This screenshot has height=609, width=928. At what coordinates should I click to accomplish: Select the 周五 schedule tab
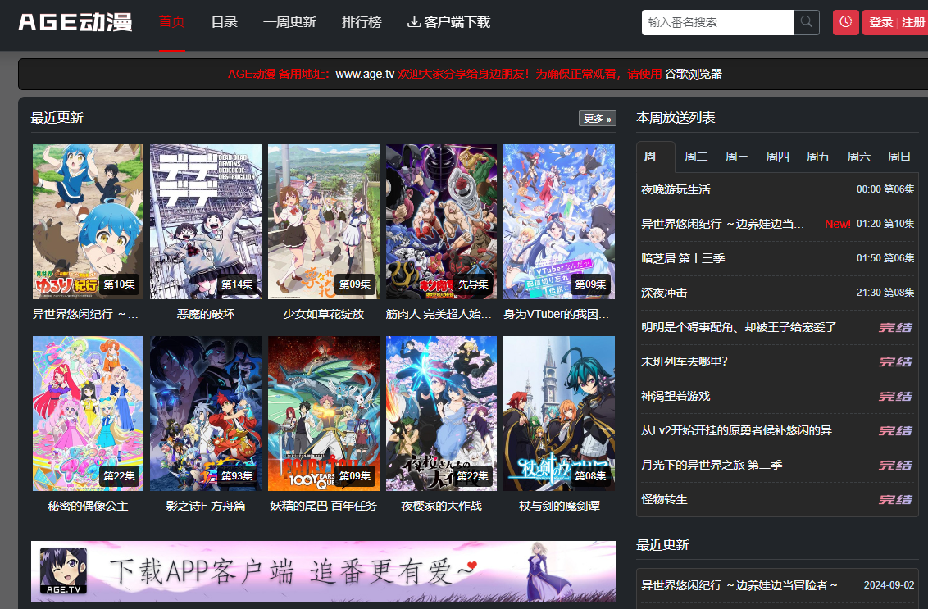coord(818,157)
